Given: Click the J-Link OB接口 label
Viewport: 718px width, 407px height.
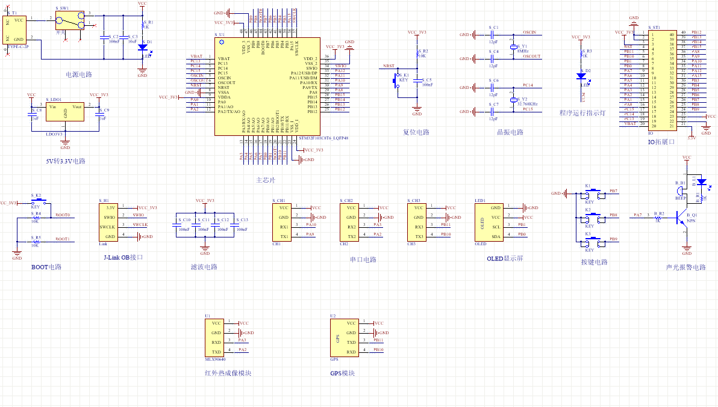Looking at the screenshot, I should point(123,258).
